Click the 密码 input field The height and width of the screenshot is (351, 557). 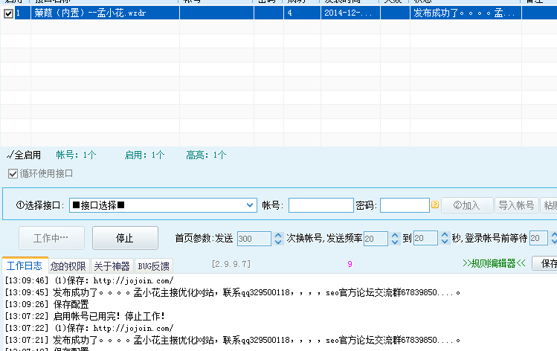click(x=405, y=205)
